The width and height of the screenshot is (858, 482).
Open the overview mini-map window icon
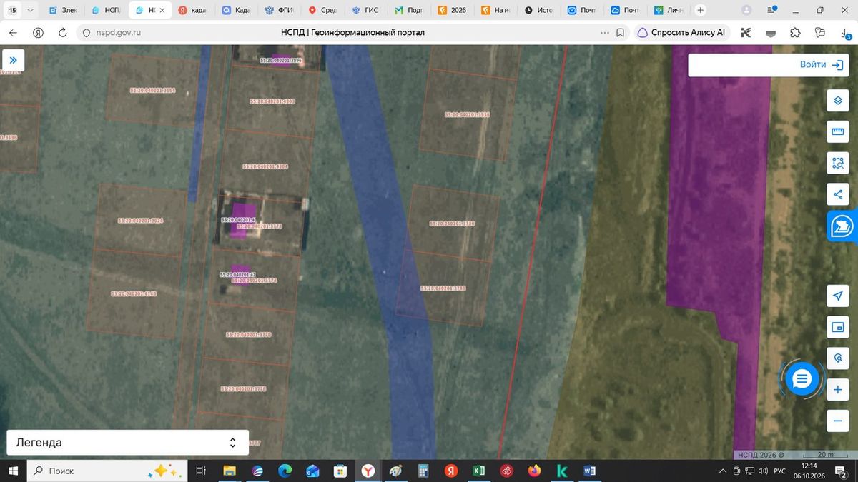(837, 327)
